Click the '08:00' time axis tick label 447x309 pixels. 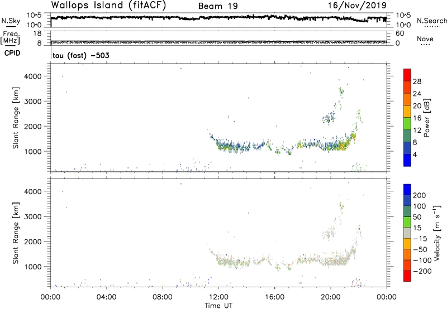click(163, 297)
